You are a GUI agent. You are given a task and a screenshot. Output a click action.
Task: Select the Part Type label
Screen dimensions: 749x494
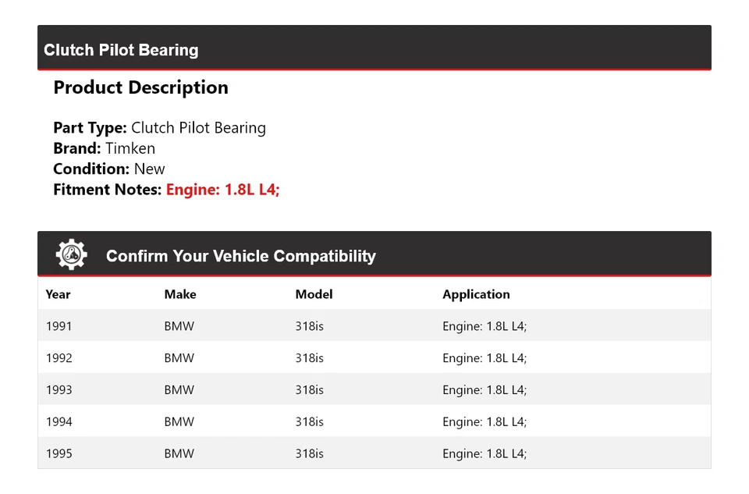click(88, 127)
